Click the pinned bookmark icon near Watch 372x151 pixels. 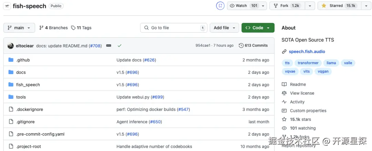220,6
